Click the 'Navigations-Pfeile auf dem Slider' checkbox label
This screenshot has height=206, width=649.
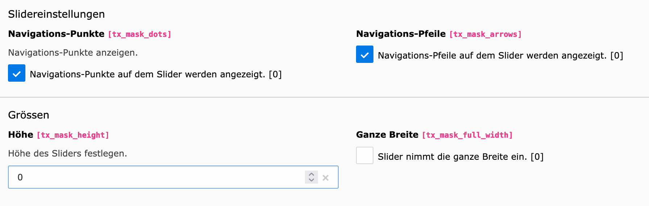pyautogui.click(x=500, y=56)
